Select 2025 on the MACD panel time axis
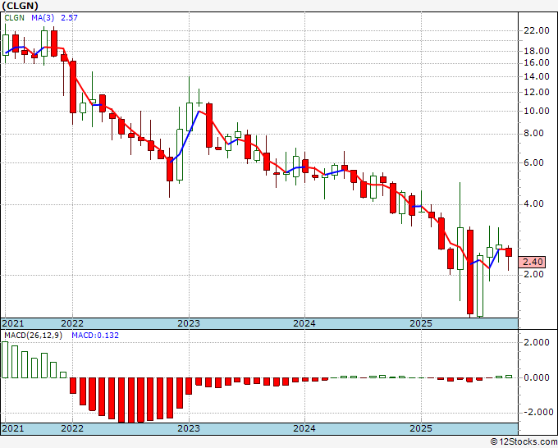The height and width of the screenshot is (448, 558). pyautogui.click(x=421, y=428)
